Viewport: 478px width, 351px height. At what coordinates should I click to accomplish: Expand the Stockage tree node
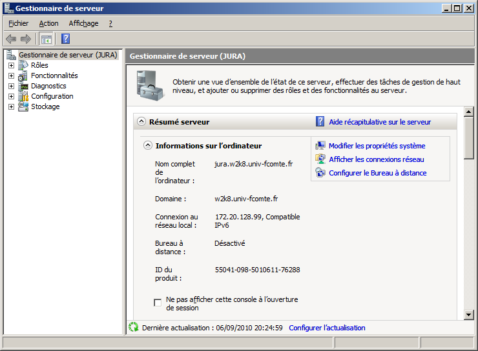click(x=11, y=106)
